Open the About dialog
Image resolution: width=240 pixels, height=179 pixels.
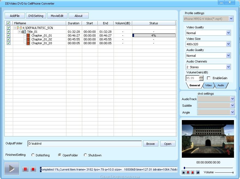[x=79, y=16]
